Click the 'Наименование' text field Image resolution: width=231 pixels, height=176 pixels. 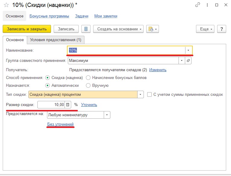(126, 50)
